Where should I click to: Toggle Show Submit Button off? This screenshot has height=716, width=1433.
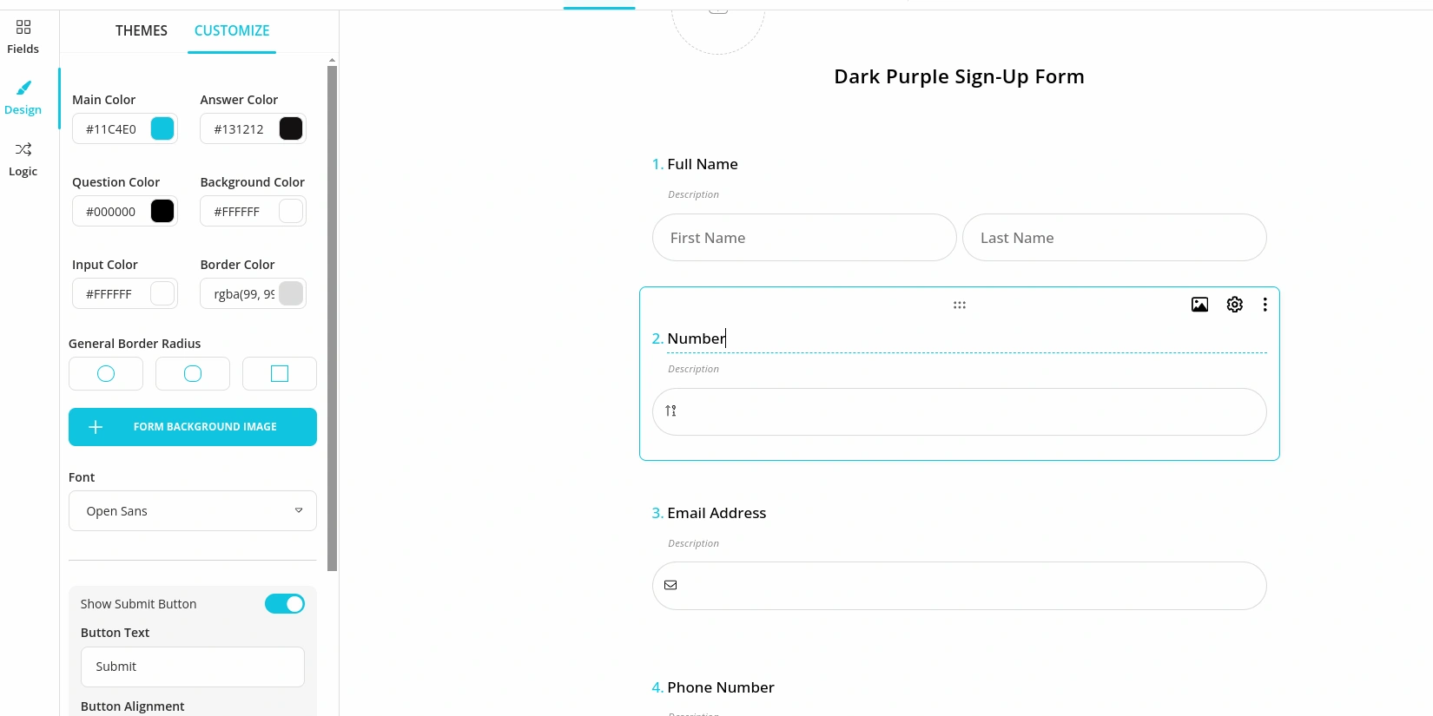[285, 603]
